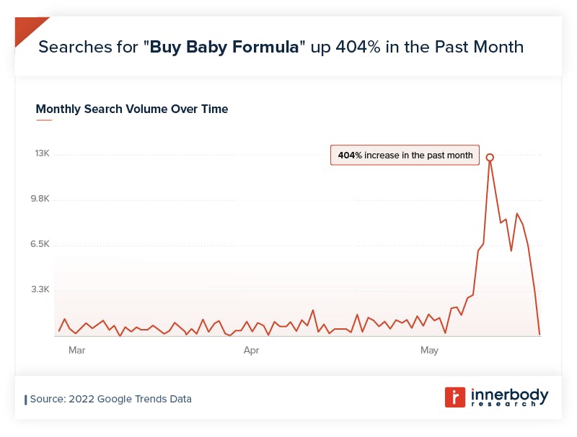Screen dimensions: 577x437
Task: Click the 'up 404% in the Past Month' title text
Action: coord(417,47)
